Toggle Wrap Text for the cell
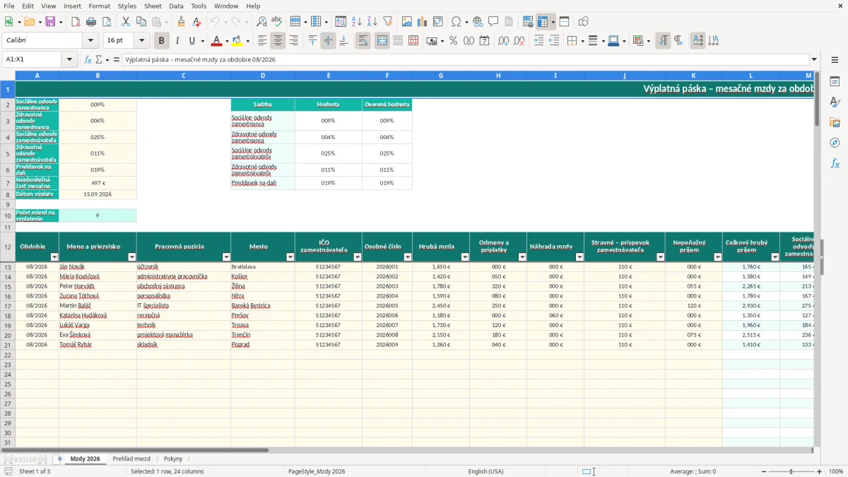Screen dimensions: 848x477 tap(363, 41)
